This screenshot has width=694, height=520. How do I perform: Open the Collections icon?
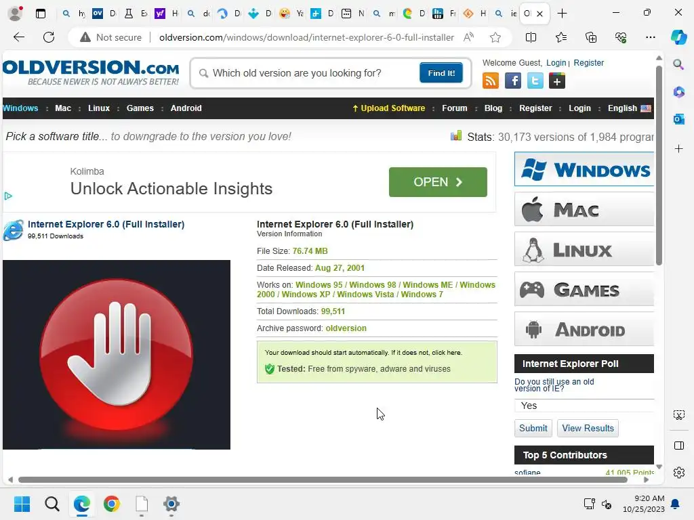[x=591, y=37]
